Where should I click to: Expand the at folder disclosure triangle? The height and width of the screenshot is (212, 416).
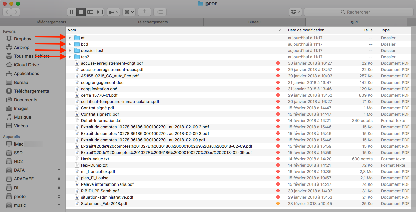tap(70, 38)
